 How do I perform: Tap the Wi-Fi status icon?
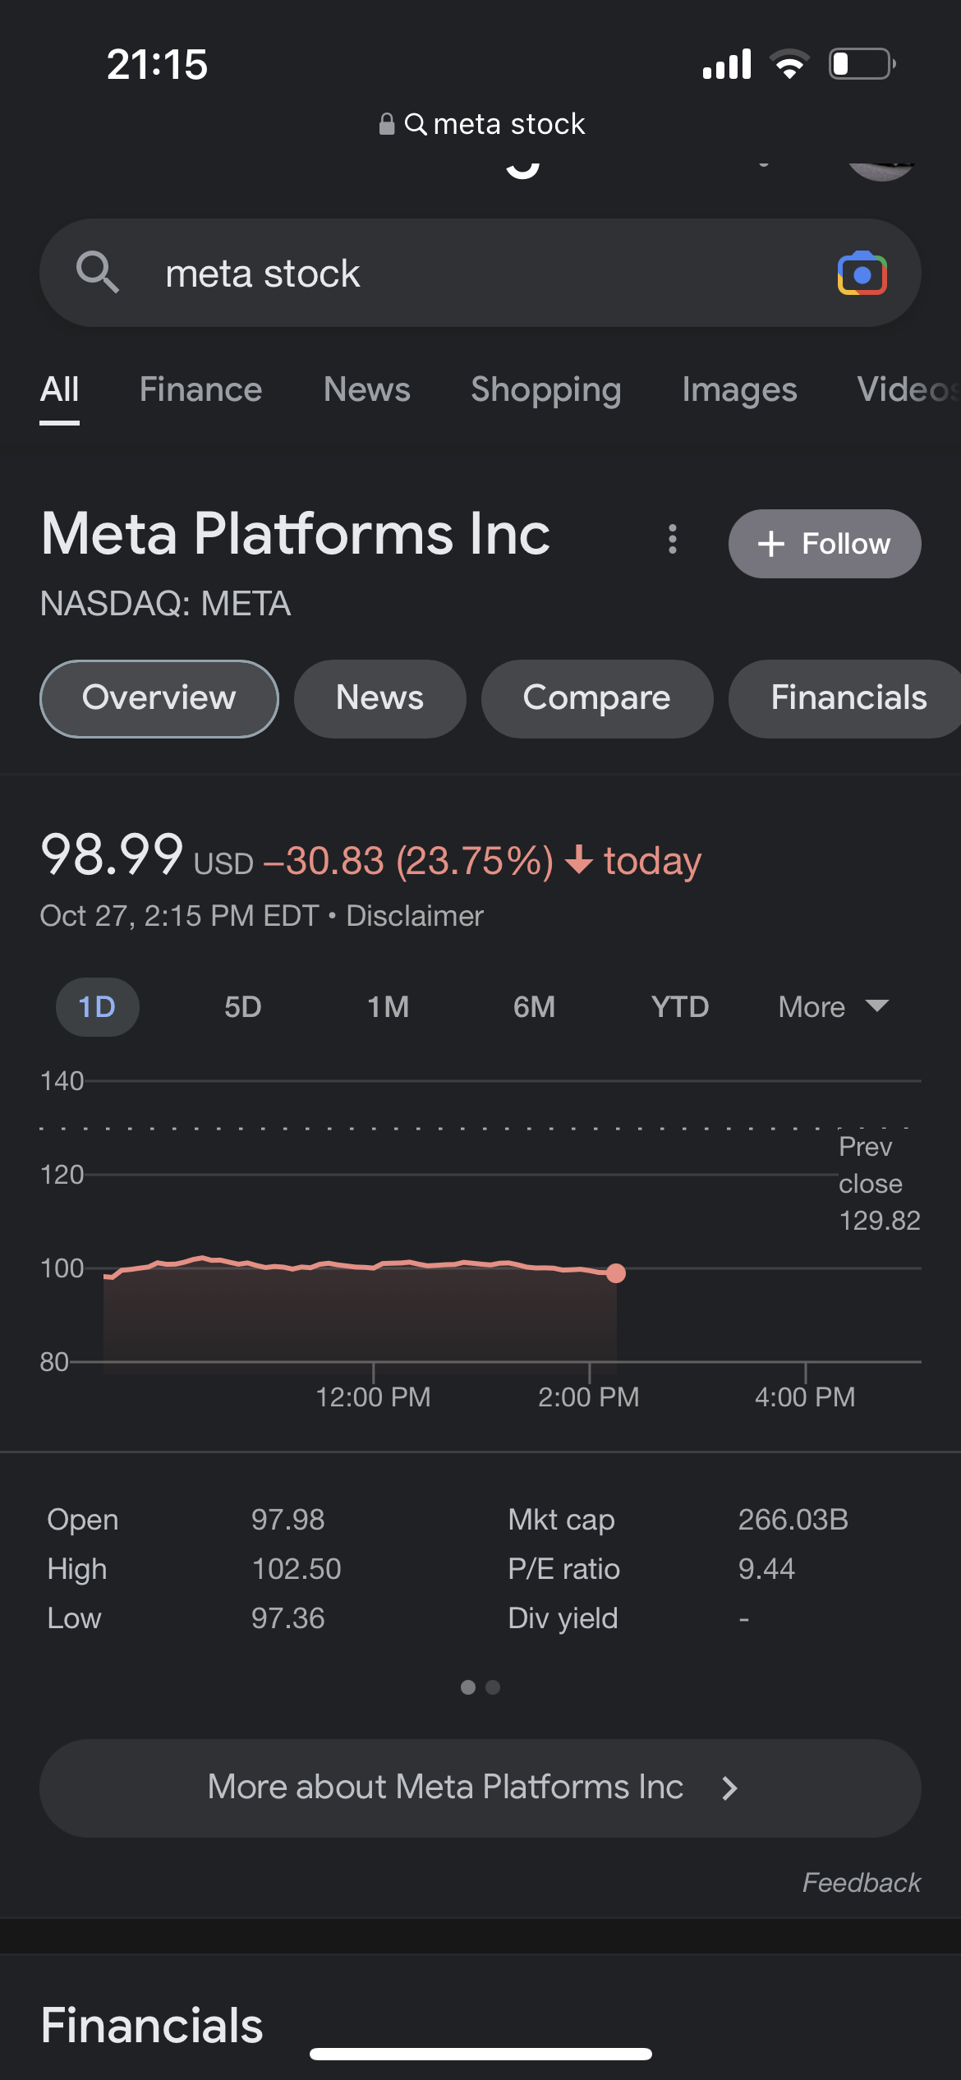click(789, 64)
